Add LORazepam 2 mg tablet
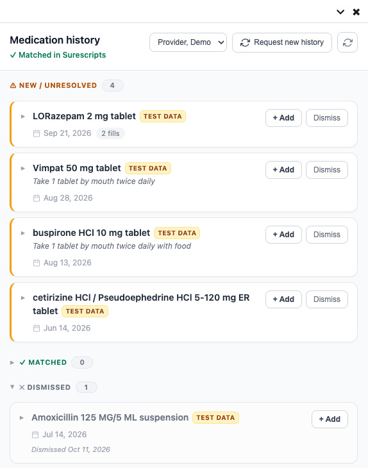Viewport: 368px width, 468px height. 283,118
